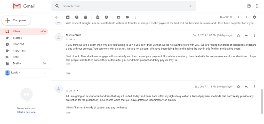This screenshot has height=124, width=264.
Task: Report the conversation as spam
Action: pyautogui.click(x=77, y=17)
